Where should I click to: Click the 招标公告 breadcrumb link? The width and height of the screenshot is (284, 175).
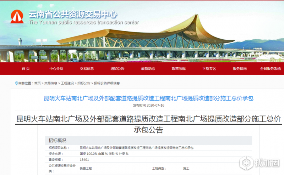(x=84, y=83)
